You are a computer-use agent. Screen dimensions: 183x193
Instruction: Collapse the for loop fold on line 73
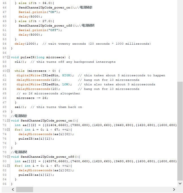click(x=8, y=130)
